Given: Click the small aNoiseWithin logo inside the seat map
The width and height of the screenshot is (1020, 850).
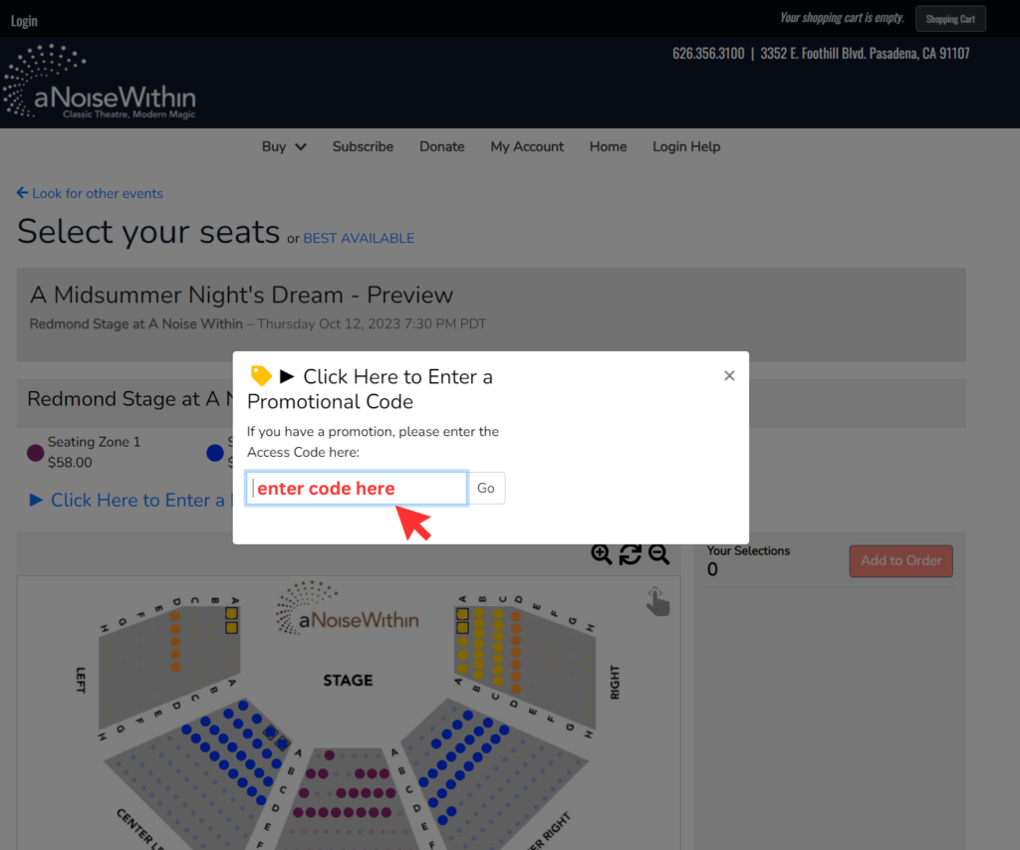Looking at the screenshot, I should point(348,615).
